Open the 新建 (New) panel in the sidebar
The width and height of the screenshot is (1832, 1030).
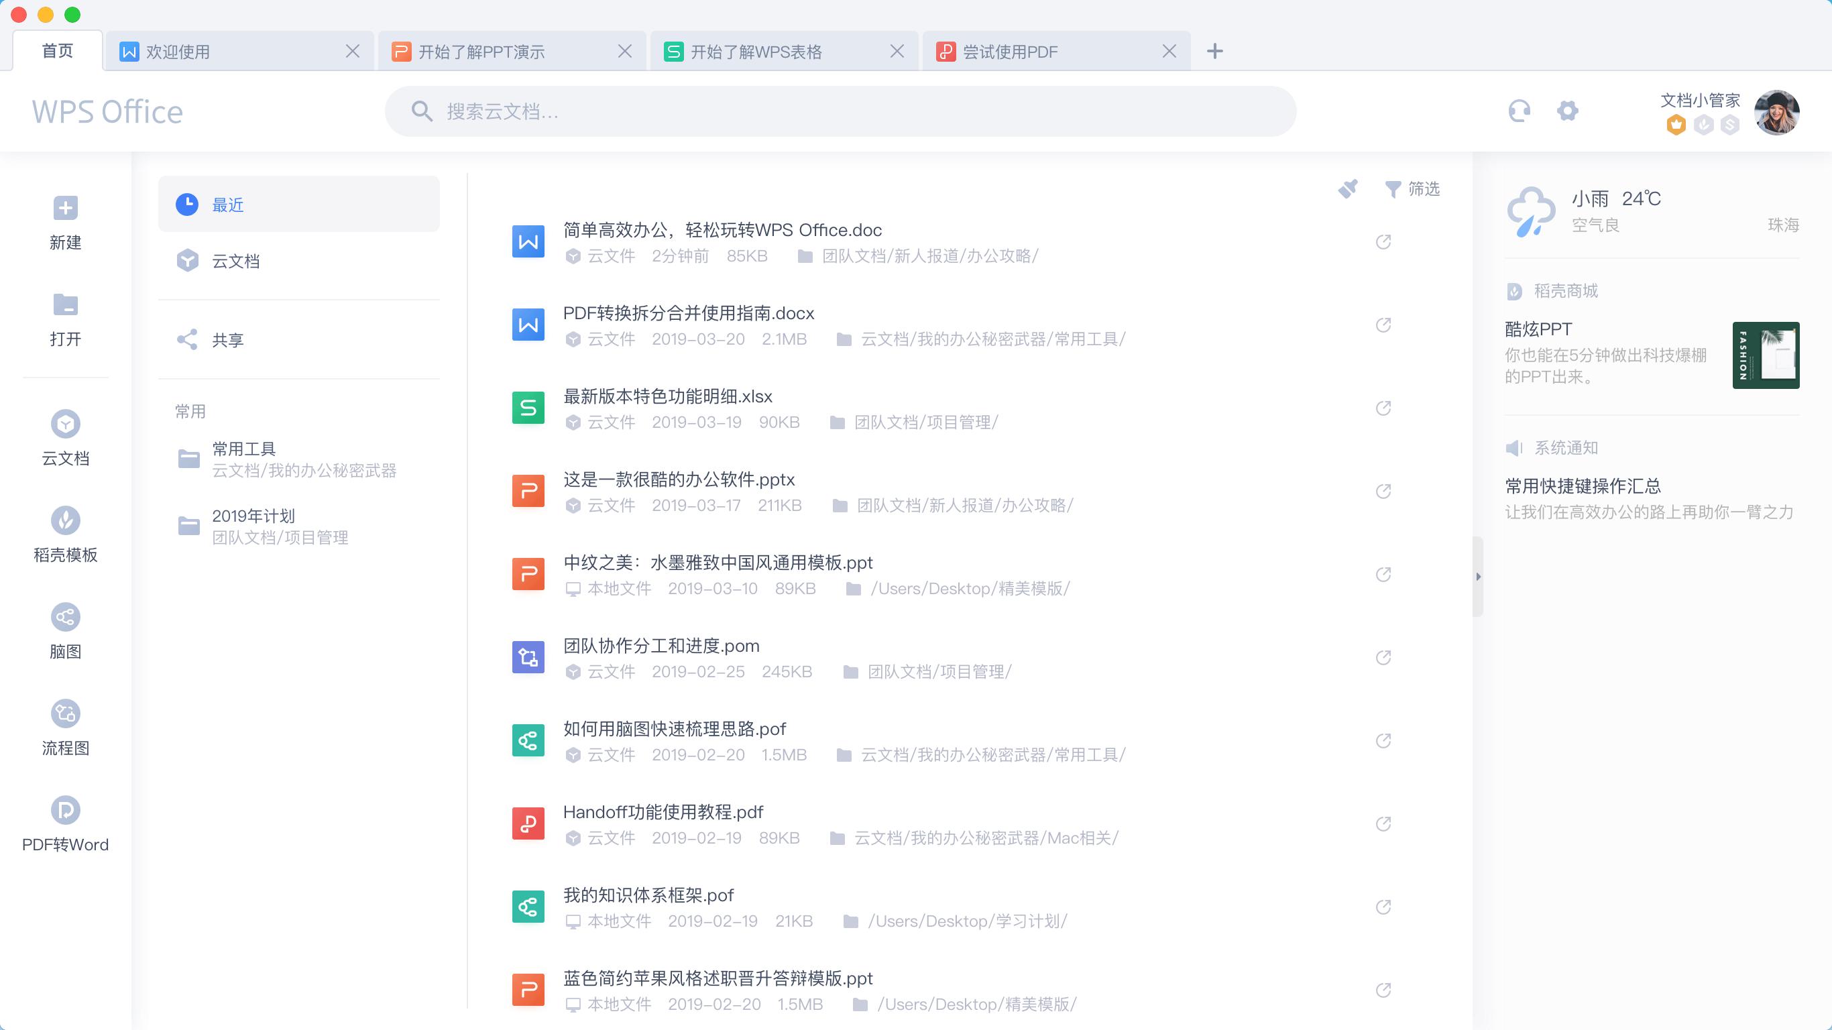66,222
